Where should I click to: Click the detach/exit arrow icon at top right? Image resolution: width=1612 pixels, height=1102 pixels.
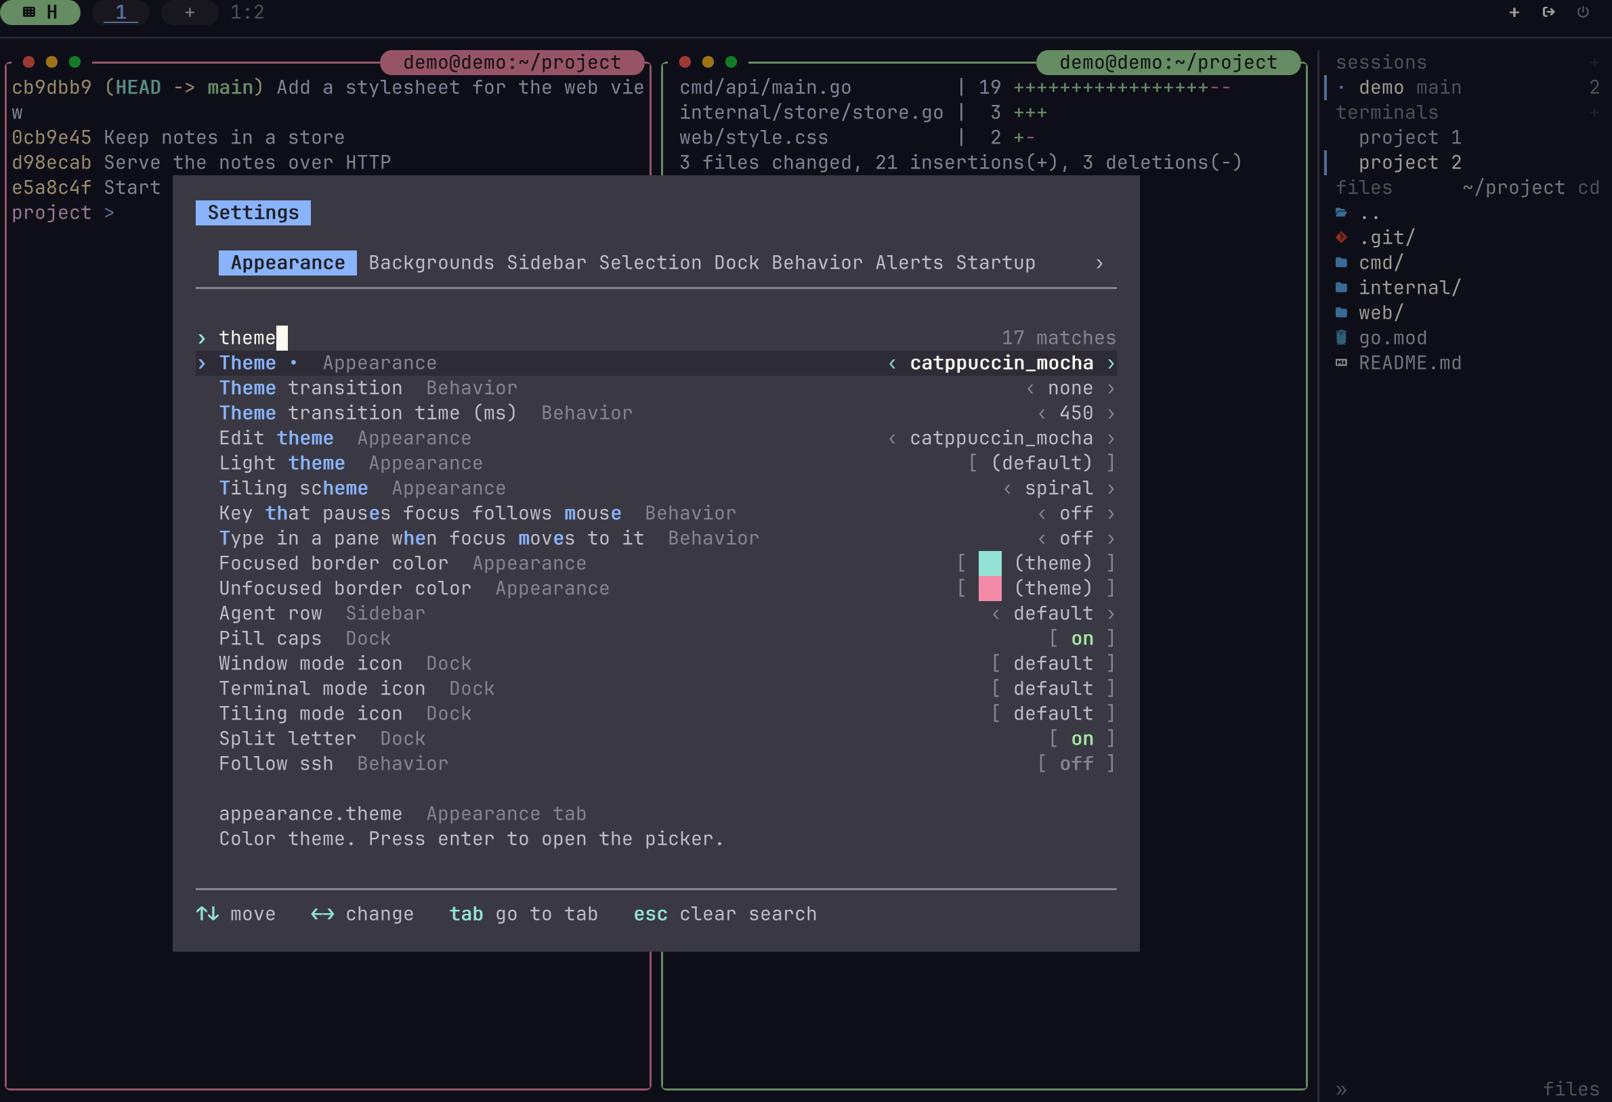pyautogui.click(x=1548, y=12)
